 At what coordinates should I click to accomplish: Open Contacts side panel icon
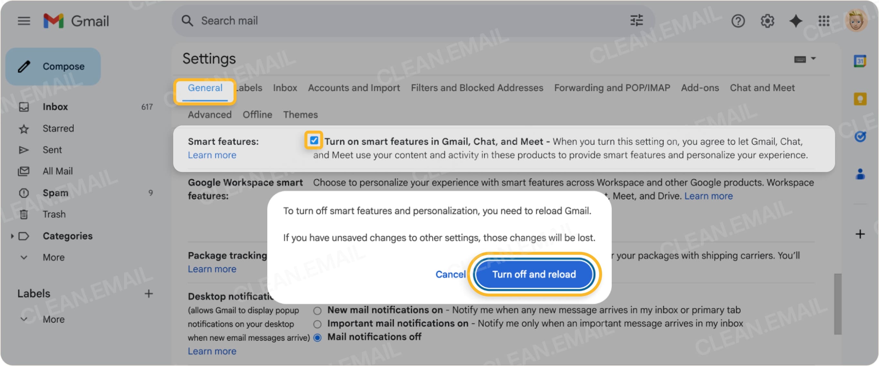click(x=860, y=174)
